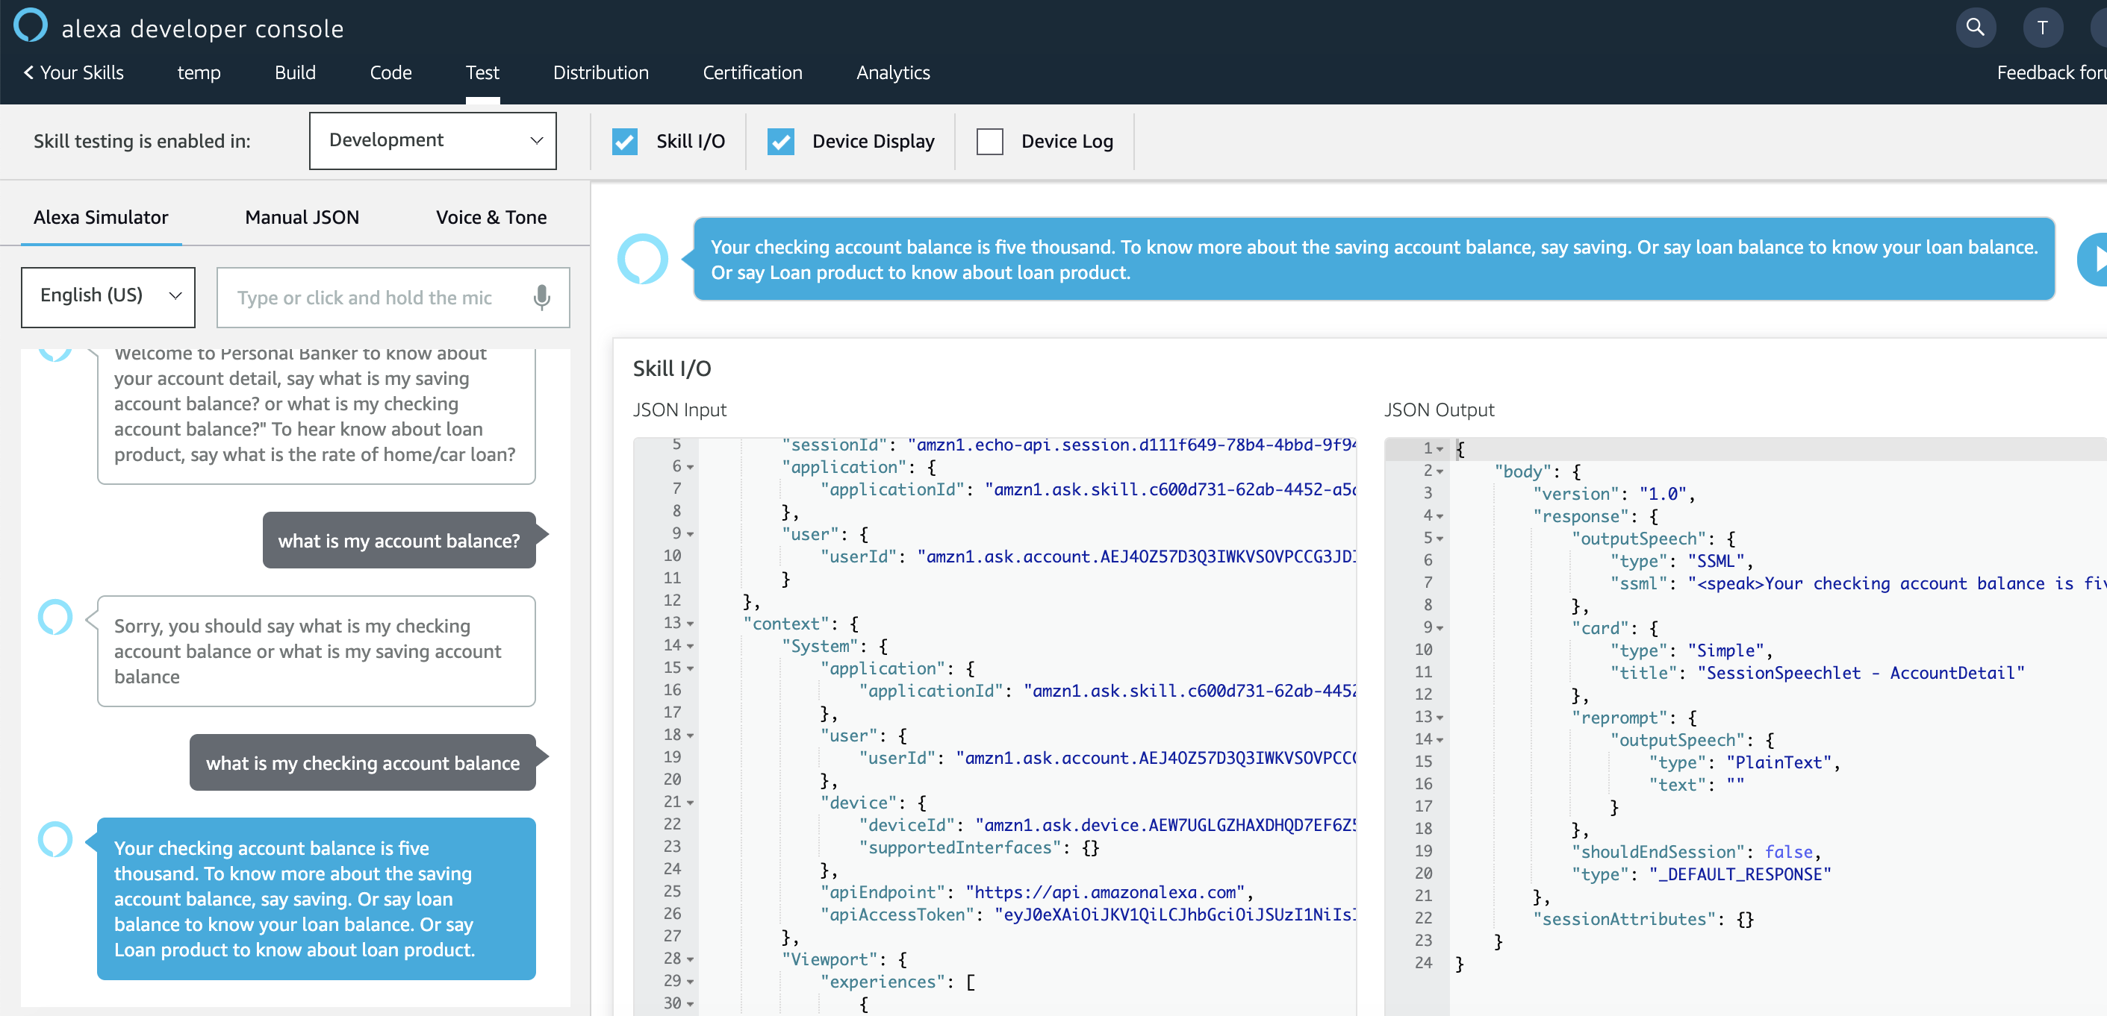
Task: Collapse JSON Output line 2 body fold arrow
Action: click(x=1440, y=471)
